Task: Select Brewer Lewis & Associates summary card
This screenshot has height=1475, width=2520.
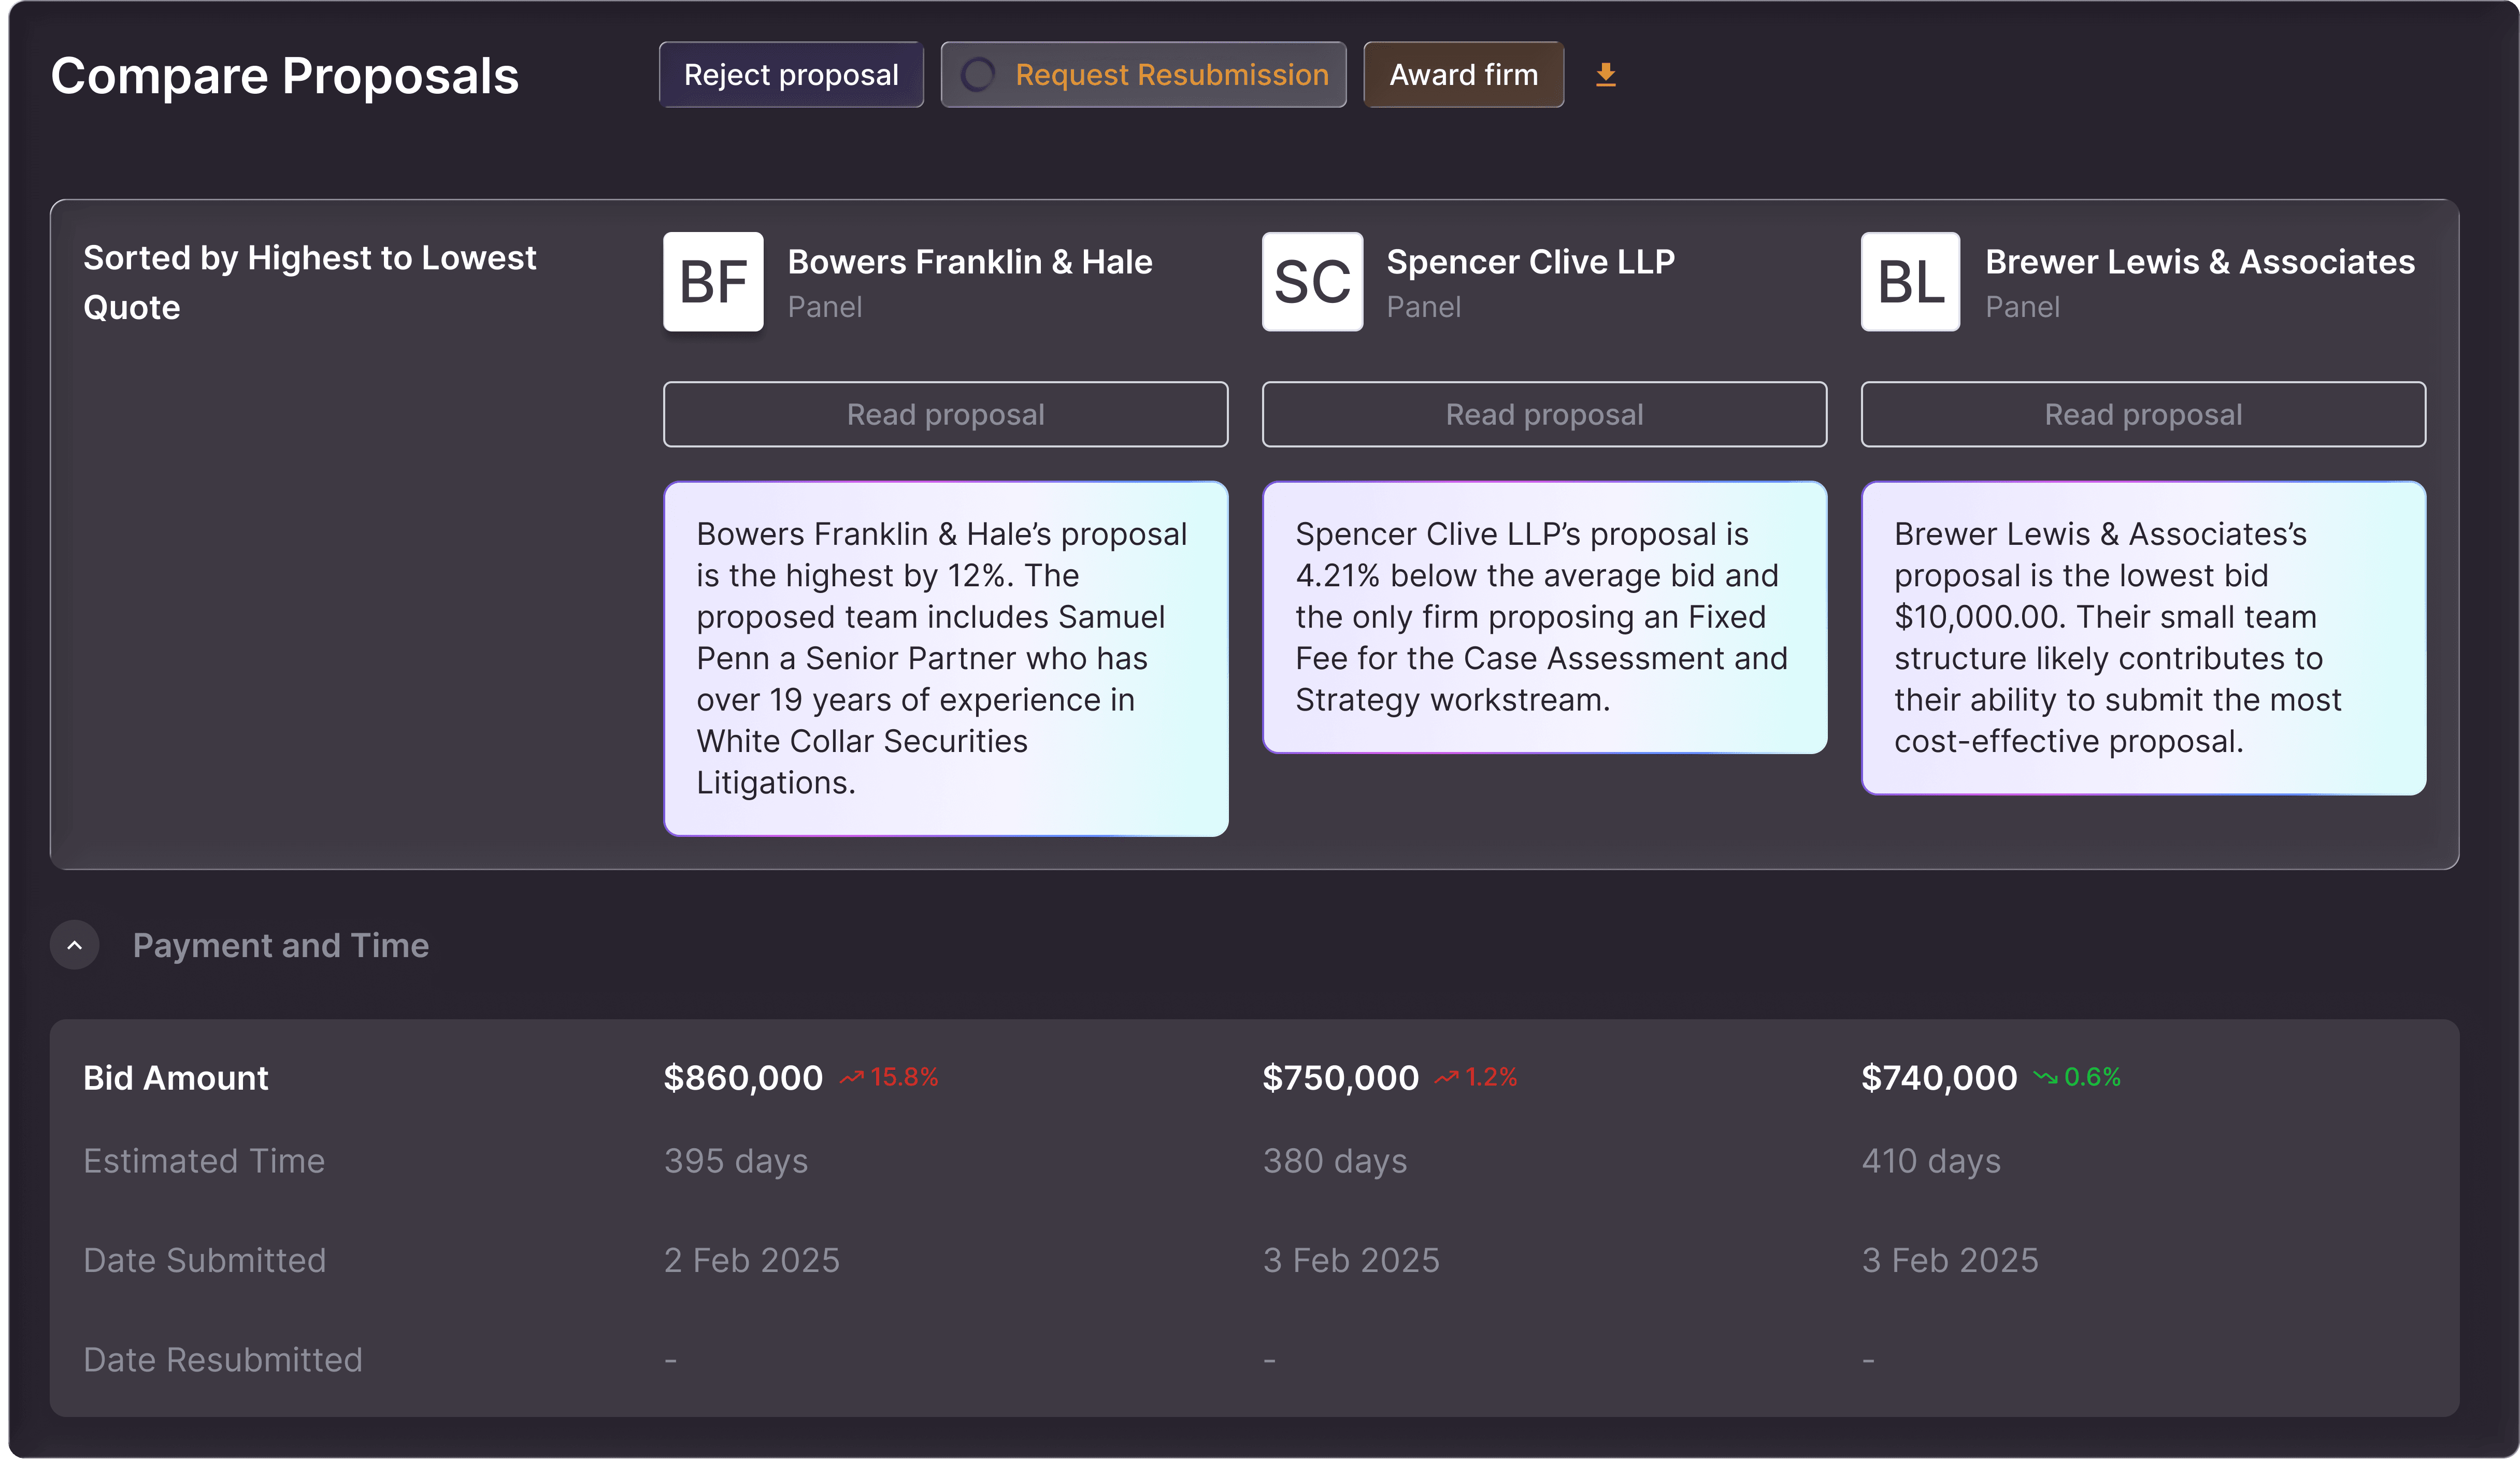Action: click(2143, 638)
